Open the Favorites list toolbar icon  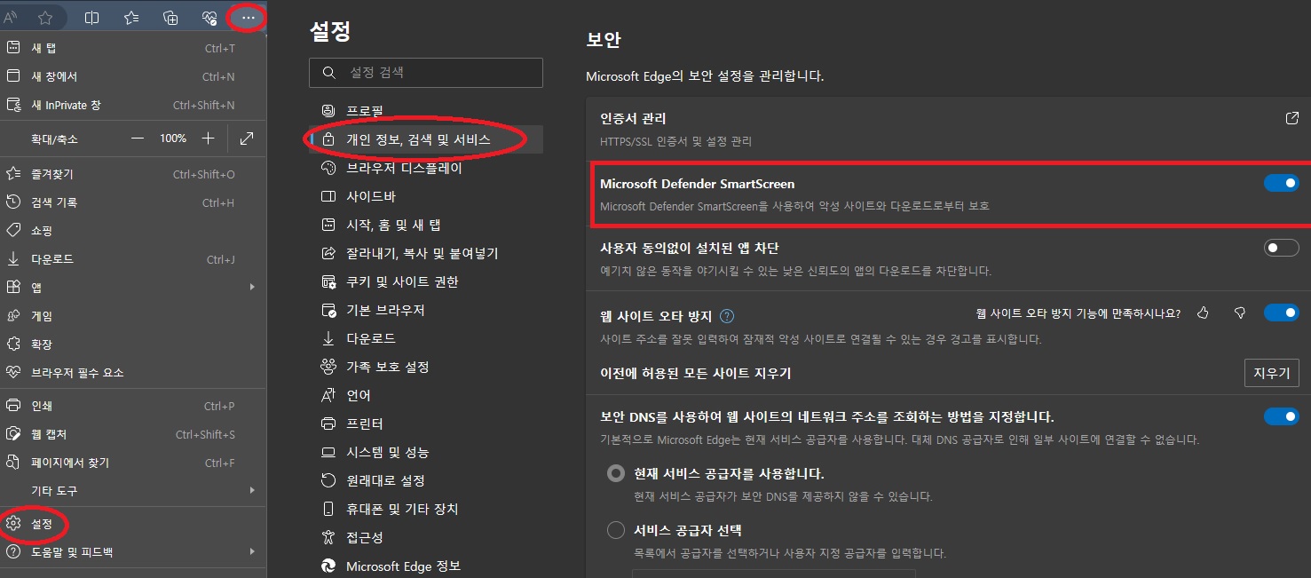(131, 17)
